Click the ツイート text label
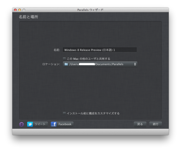Image resolution: width=181 pixels, height=152 pixels. pos(40,124)
